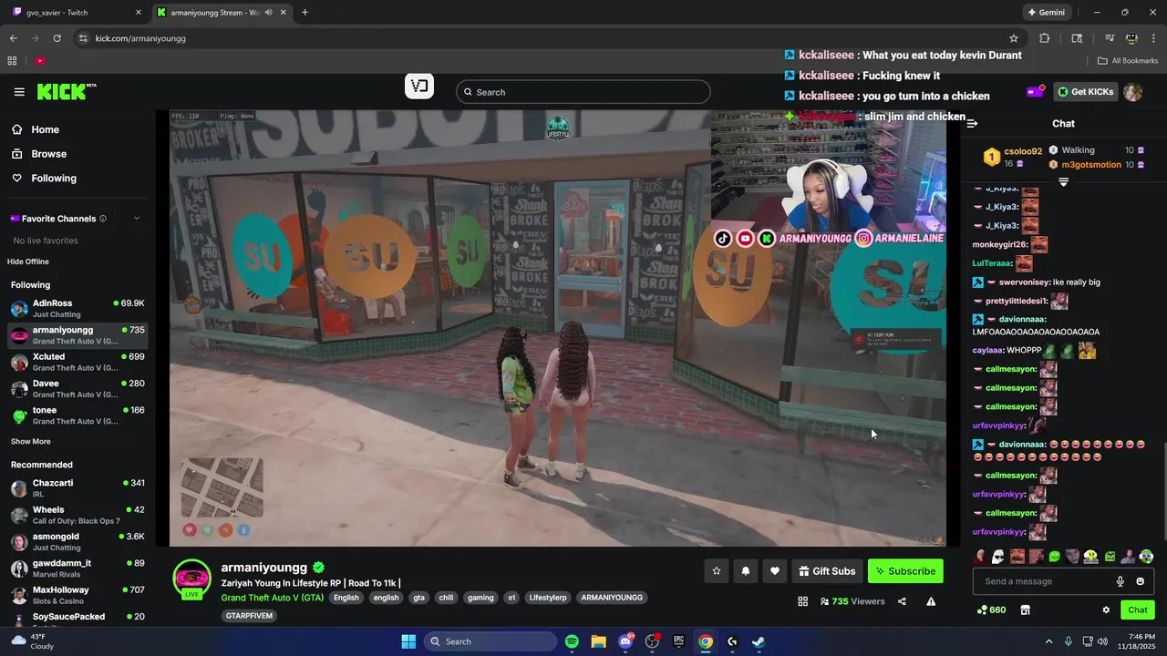Open Chrome three-dot menu
Screen dimensions: 1167x656
[1153, 38]
